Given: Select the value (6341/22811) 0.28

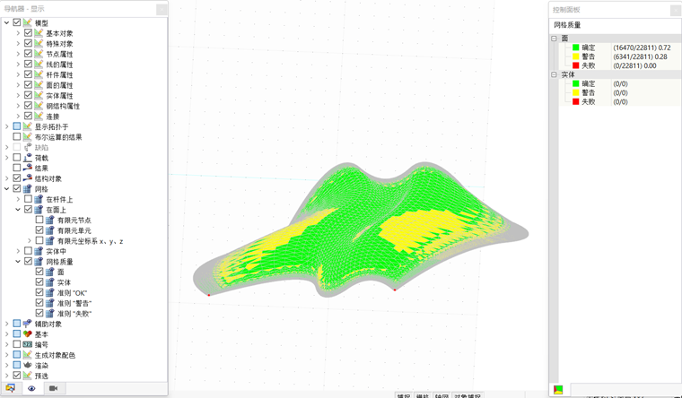Looking at the screenshot, I should tap(640, 56).
